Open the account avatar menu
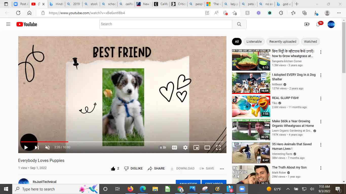This screenshot has height=194, width=346. point(331,24)
